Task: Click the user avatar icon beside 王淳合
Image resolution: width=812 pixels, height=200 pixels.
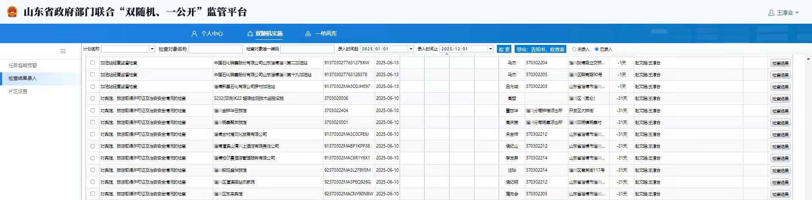Action: tap(771, 13)
